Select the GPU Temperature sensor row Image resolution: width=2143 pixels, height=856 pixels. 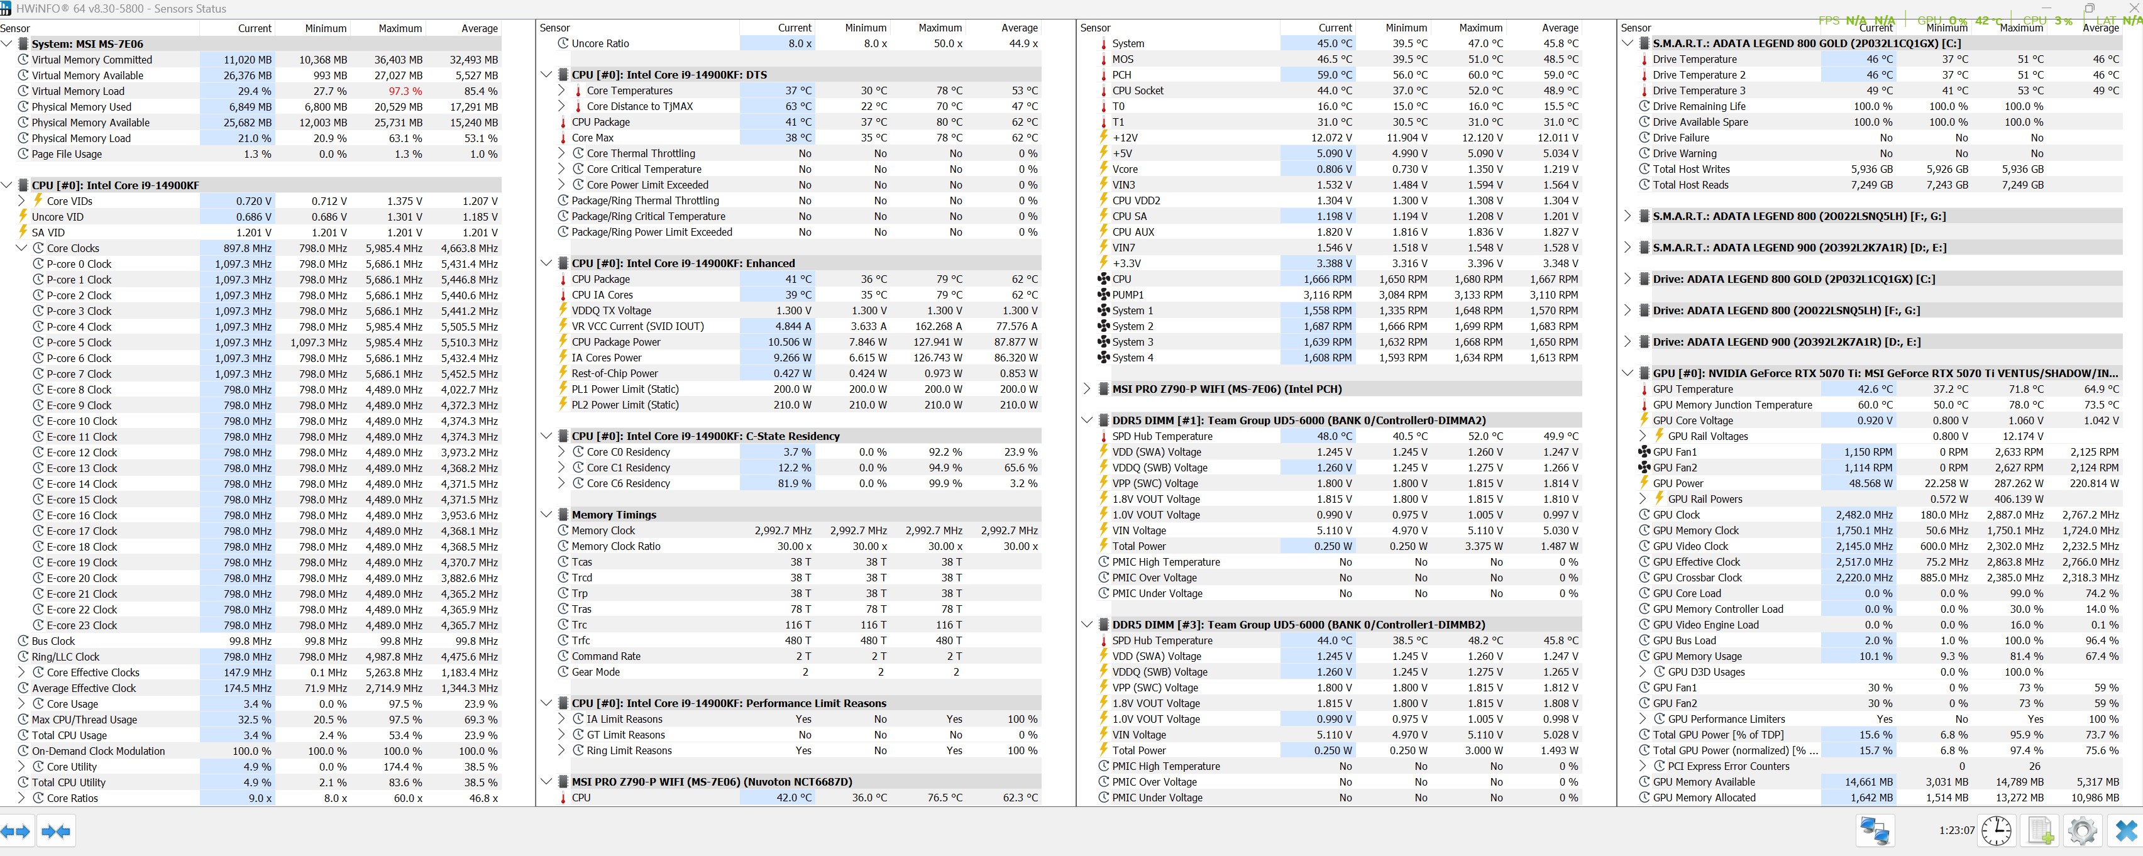(1692, 388)
